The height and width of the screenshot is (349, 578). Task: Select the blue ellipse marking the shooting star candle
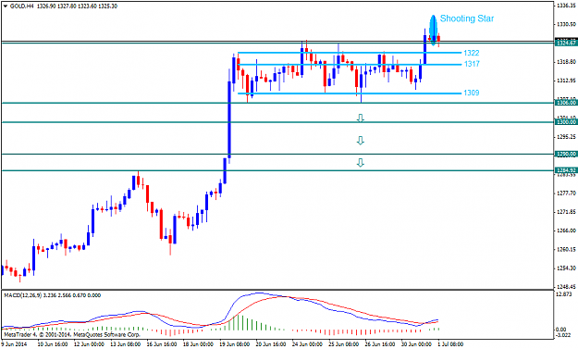(434, 30)
